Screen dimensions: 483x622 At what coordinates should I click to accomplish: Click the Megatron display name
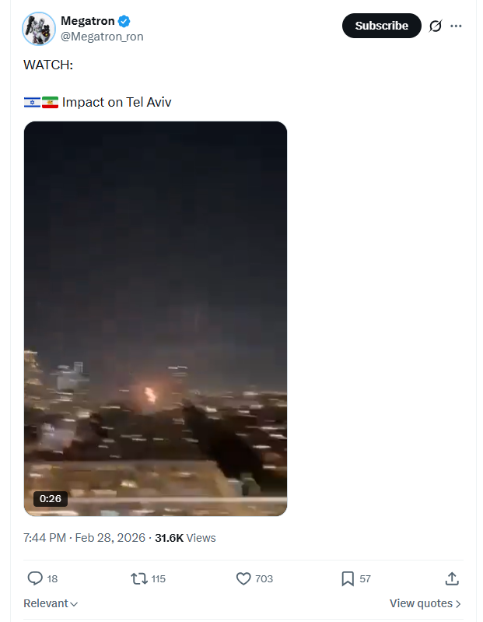coord(88,20)
